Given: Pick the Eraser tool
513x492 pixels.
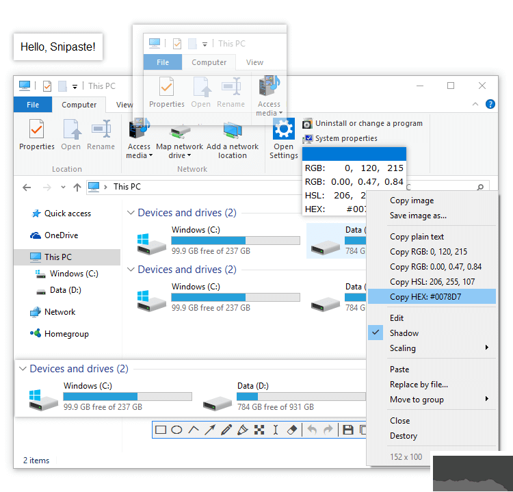Looking at the screenshot, I should 292,430.
